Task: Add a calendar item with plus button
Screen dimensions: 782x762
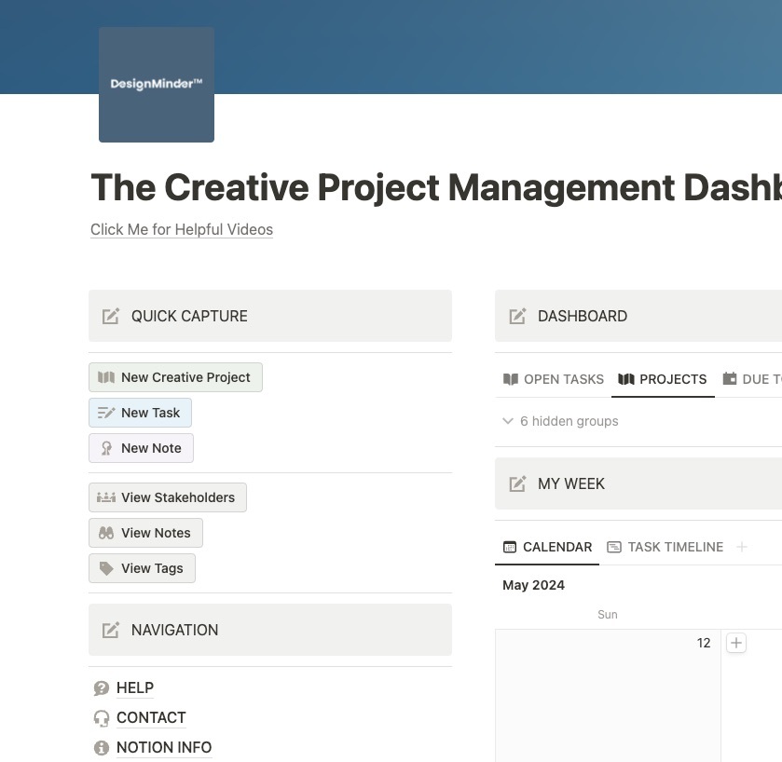Action: [736, 643]
